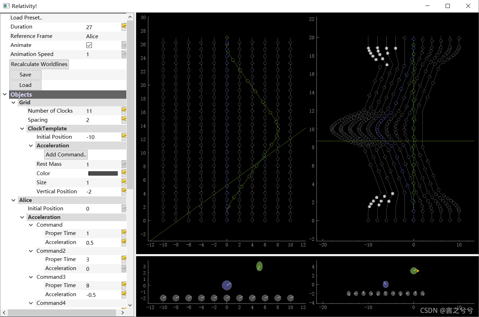Click the Recalculate Worldlines button

pos(39,64)
